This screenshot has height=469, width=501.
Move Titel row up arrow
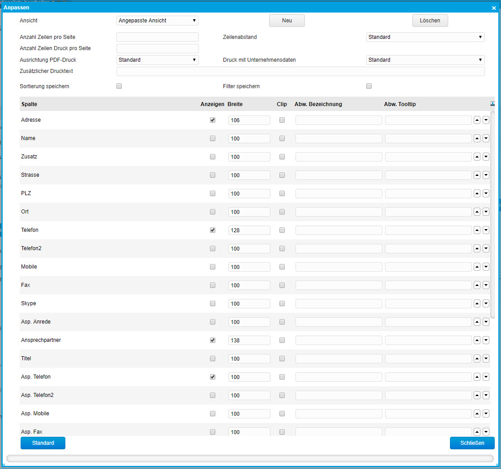pos(477,358)
